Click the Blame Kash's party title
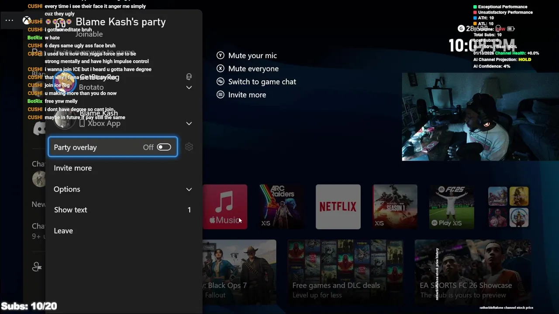The width and height of the screenshot is (559, 314). (x=121, y=22)
